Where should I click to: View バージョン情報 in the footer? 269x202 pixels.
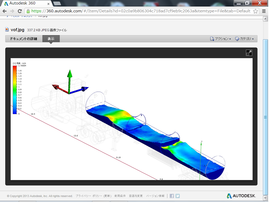pos(155,196)
